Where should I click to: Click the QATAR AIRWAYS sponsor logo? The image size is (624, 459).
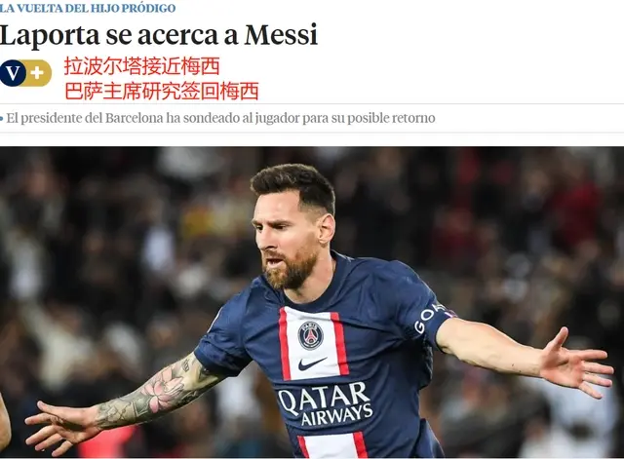click(x=325, y=403)
